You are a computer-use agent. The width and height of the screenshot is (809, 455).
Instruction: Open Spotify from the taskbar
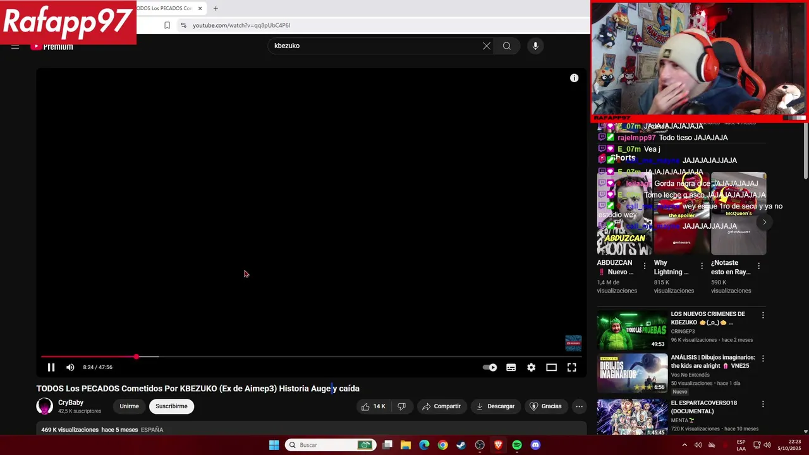(517, 445)
